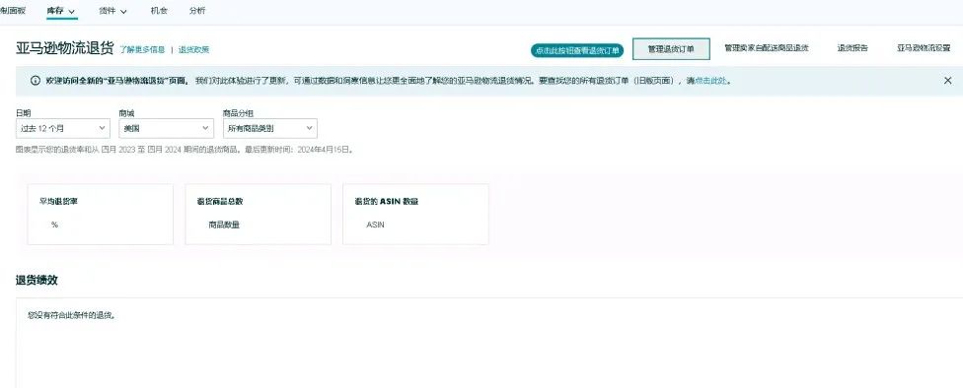This screenshot has height=388, width=963.
Task: Click the 退货商品总数 card
Action: click(x=258, y=215)
